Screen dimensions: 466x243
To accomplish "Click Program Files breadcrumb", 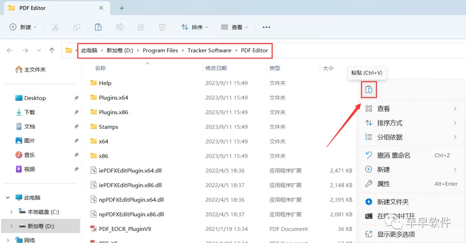I will 160,50.
